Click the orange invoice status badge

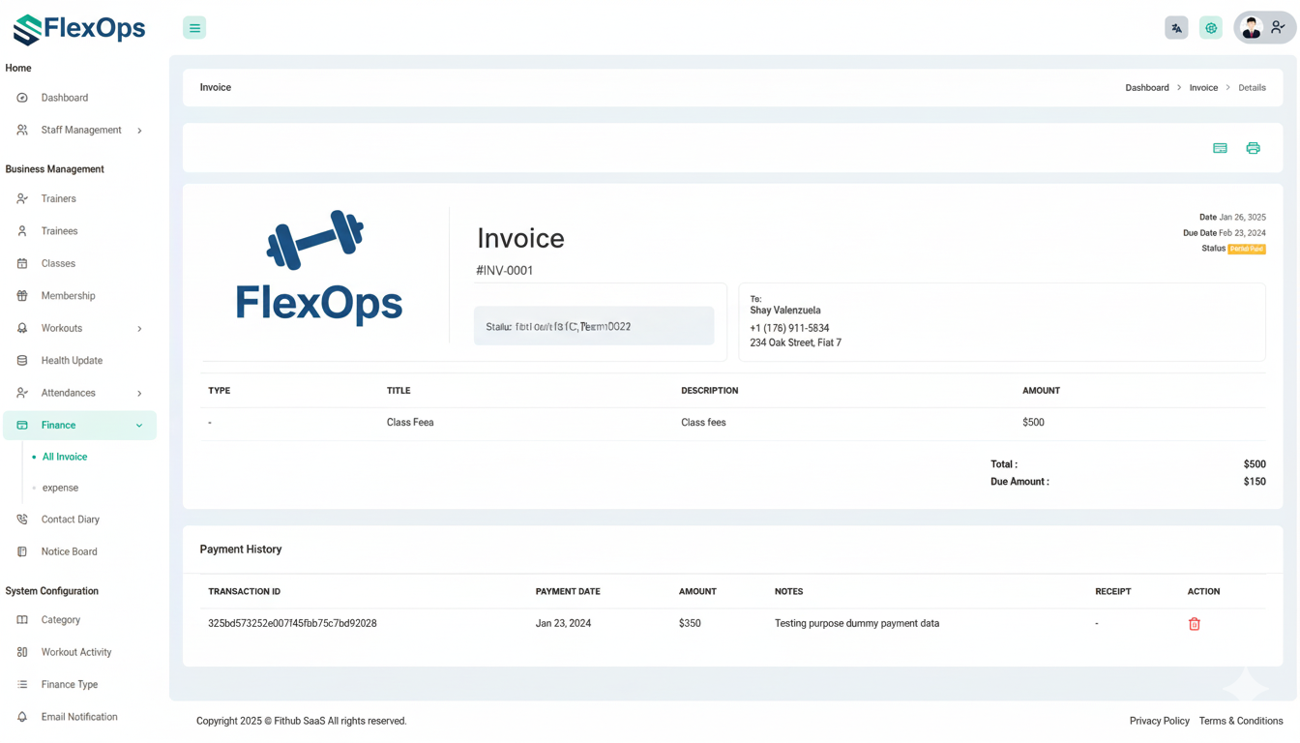coord(1246,249)
